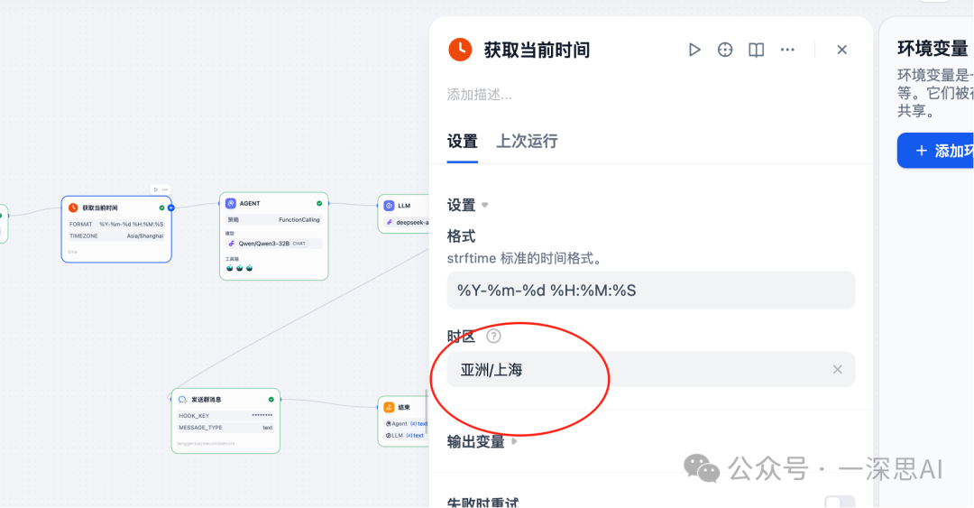Click the deepseek model row in LLM node
This screenshot has width=974, height=508.
406,223
